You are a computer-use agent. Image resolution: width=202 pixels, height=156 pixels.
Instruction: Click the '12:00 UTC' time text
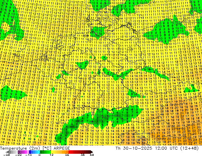pyautogui.click(x=167, y=148)
